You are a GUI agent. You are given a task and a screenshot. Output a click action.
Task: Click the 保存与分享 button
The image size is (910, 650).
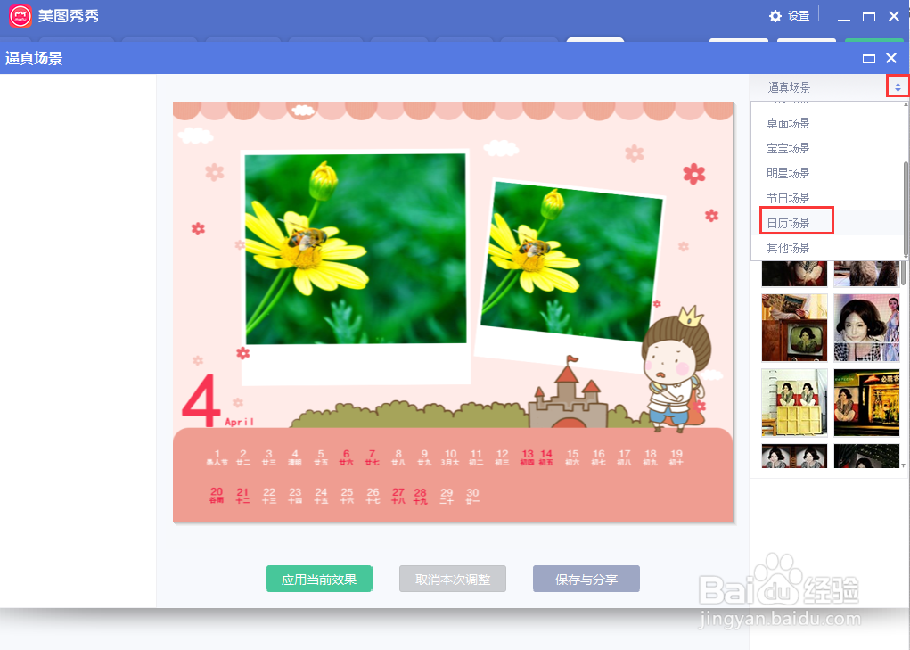click(586, 578)
